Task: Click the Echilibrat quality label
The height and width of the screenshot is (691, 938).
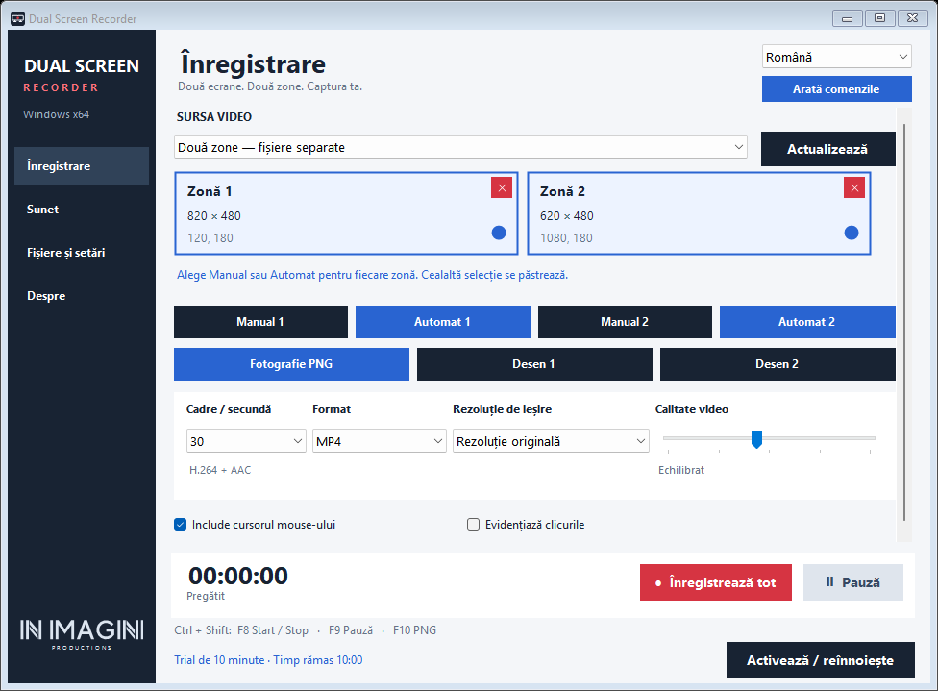Action: [x=681, y=470]
